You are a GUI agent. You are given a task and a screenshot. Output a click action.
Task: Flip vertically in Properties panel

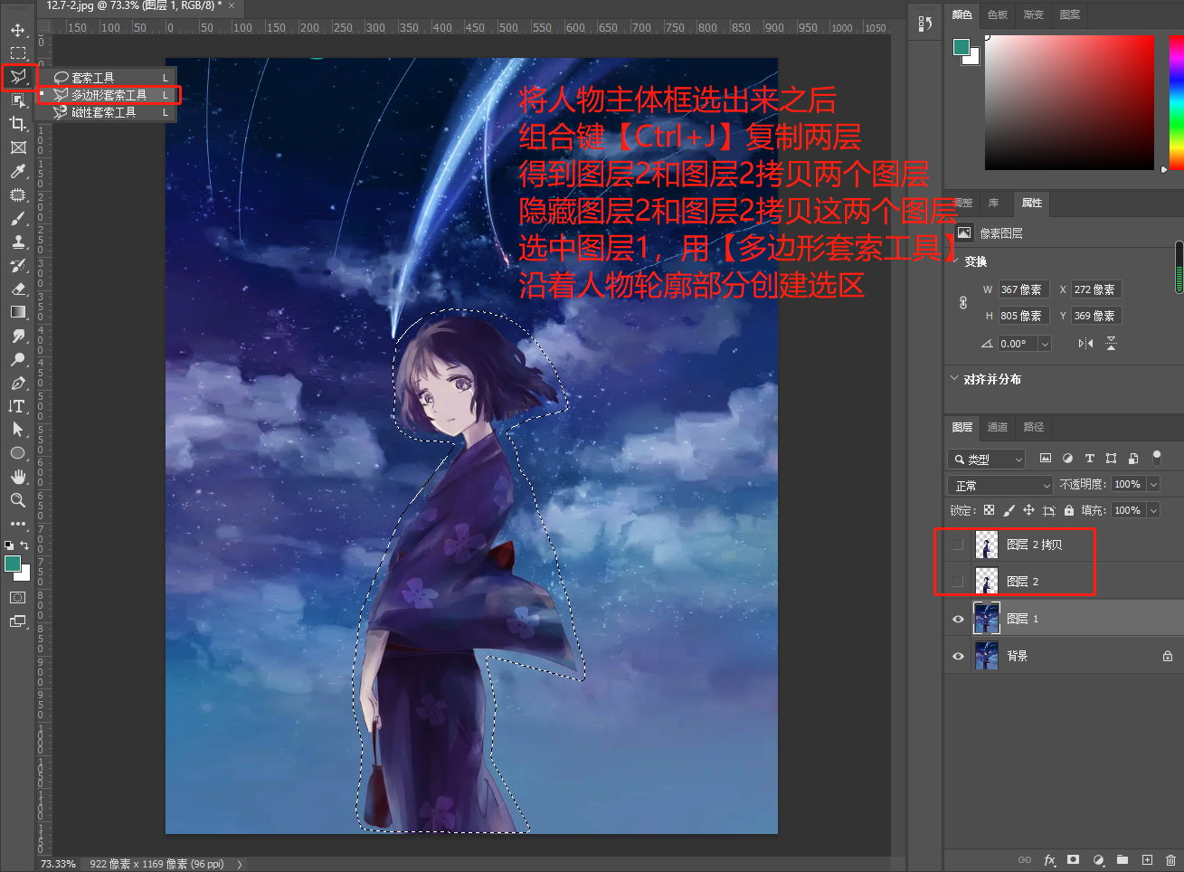coord(1111,344)
